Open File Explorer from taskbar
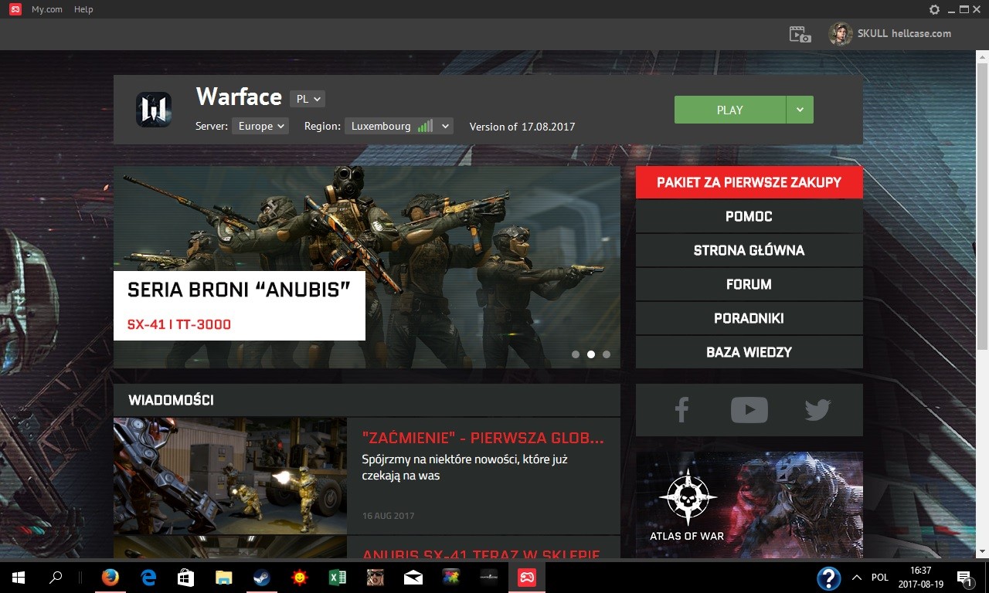This screenshot has width=989, height=593. (224, 577)
